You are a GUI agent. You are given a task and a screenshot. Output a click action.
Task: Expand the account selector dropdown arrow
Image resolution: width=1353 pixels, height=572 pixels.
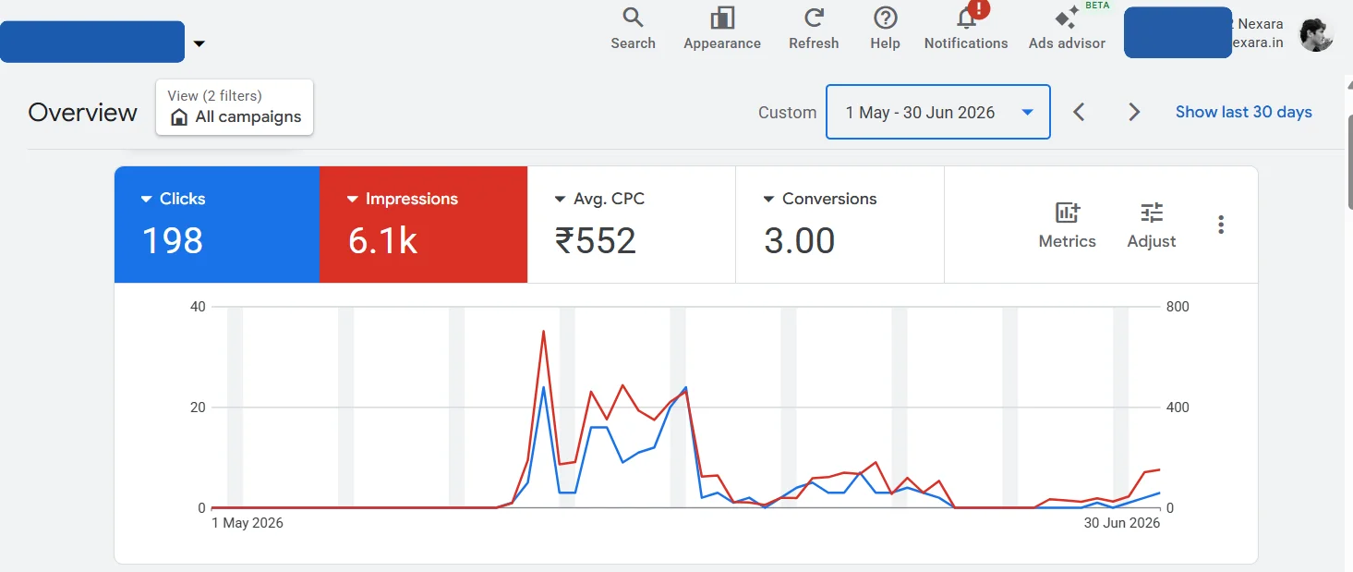pos(199,43)
